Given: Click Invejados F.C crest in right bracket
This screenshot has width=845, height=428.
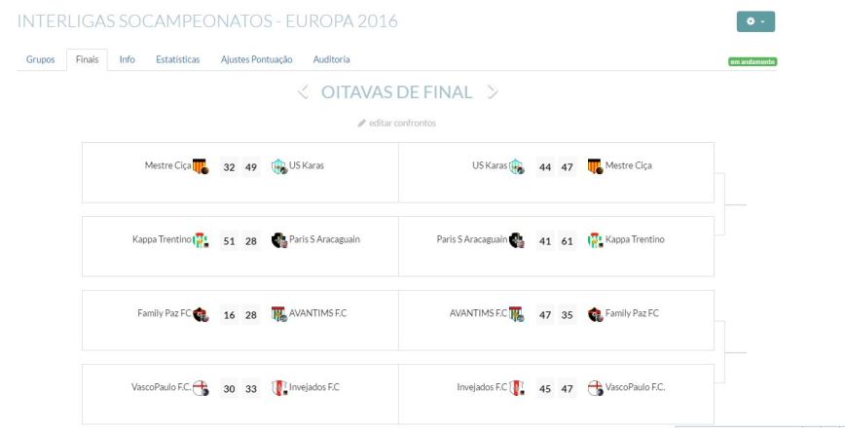Looking at the screenshot, I should point(516,387).
